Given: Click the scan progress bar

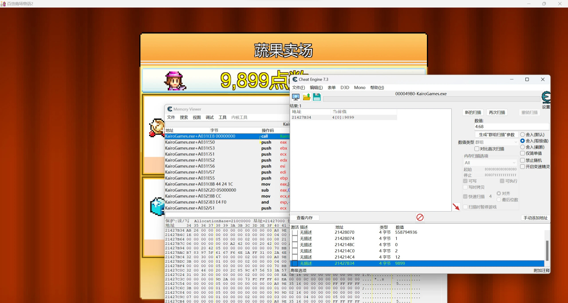Looking at the screenshot, I should pyautogui.click(x=432, y=99).
